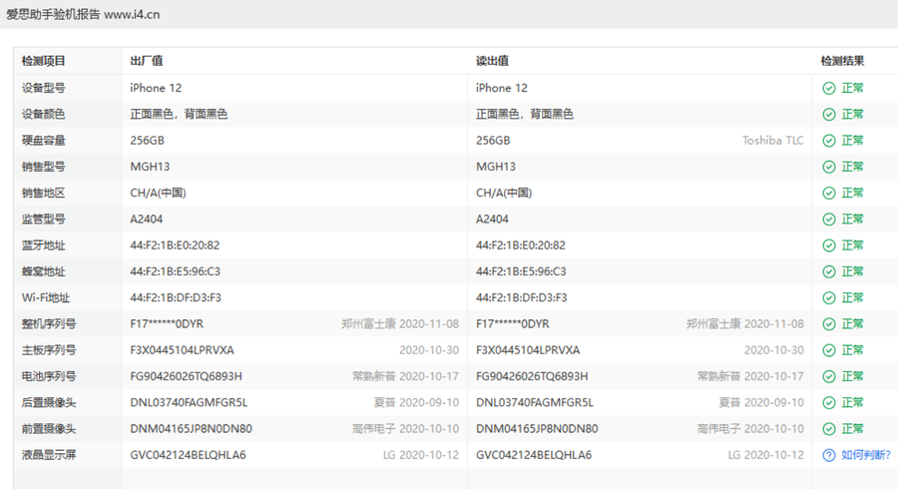
Task: Click the green check icon for 电池序列号
Action: [829, 377]
